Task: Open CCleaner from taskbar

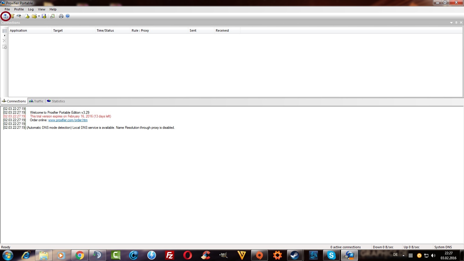Action: pos(205,255)
